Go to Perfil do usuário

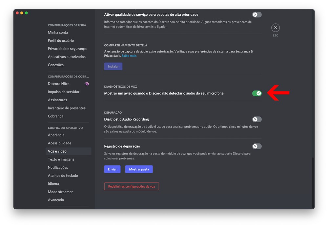click(x=61, y=41)
